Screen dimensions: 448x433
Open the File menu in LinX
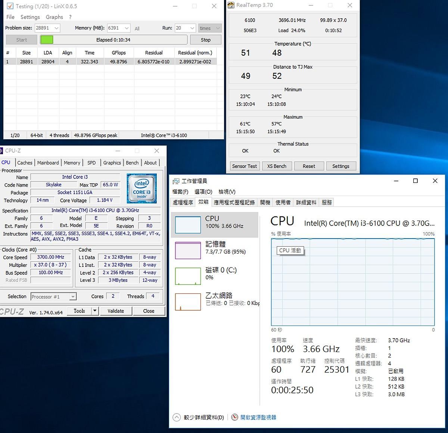10,17
